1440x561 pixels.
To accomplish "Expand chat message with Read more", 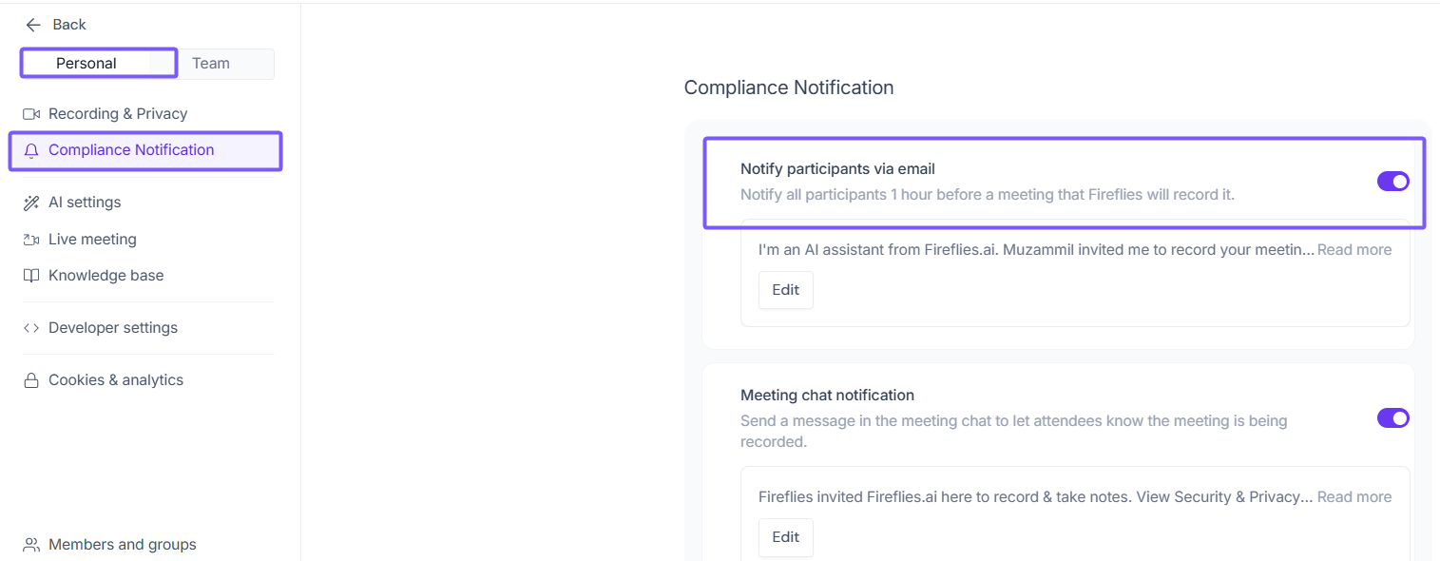I will pos(1354,497).
